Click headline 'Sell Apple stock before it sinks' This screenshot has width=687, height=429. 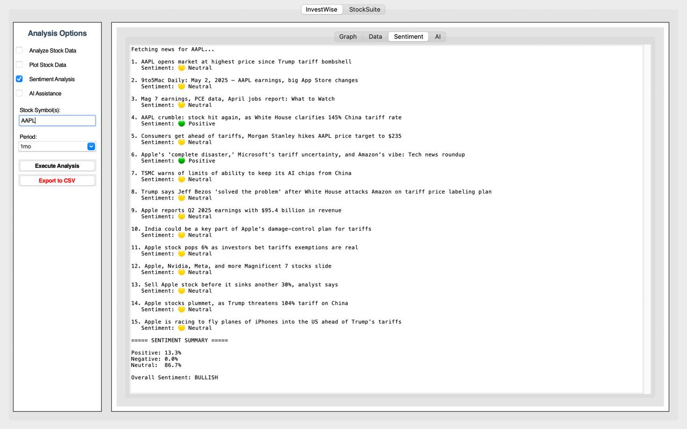click(241, 285)
